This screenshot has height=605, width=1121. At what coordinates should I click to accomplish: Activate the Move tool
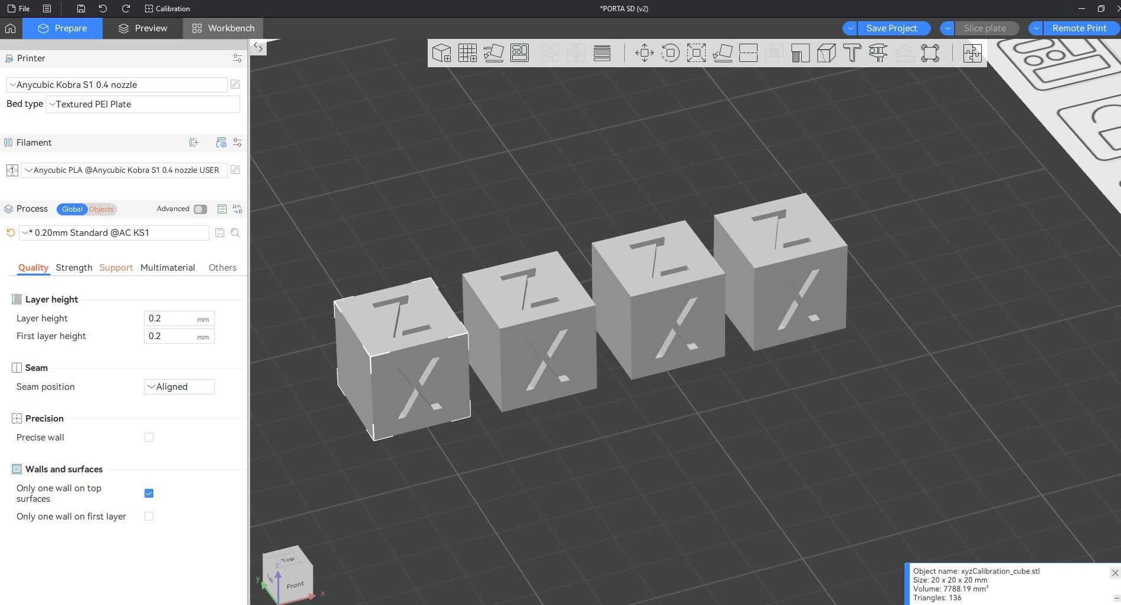point(644,53)
